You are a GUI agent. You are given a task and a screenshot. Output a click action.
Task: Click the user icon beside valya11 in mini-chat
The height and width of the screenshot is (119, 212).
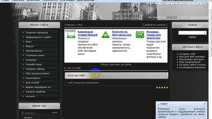point(23,113)
